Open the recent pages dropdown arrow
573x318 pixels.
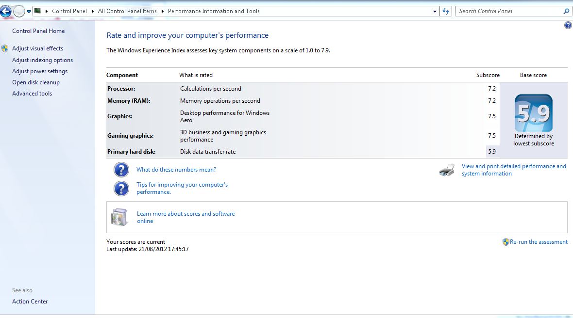[x=29, y=11]
